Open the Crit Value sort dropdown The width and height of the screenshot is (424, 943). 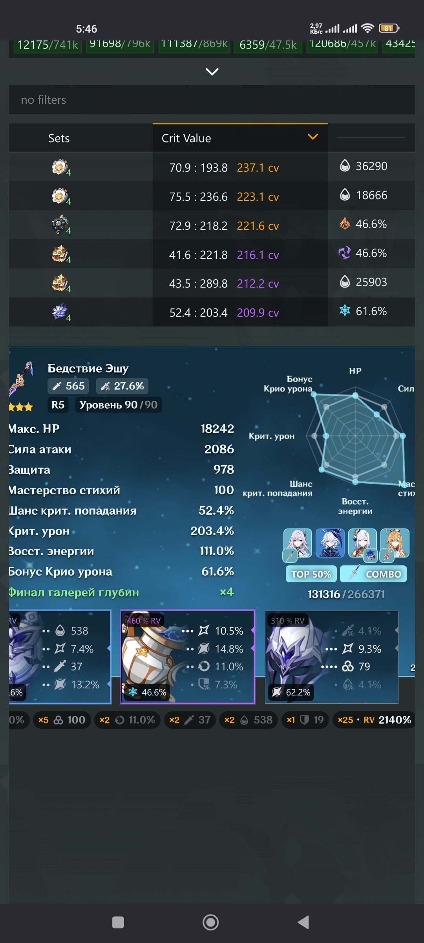(240, 138)
